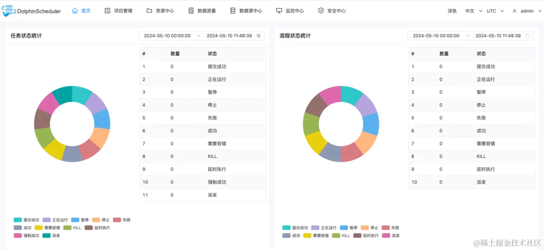Toggle 需要容错 legend in 流程状态统计 chart

pyautogui.click(x=316, y=235)
